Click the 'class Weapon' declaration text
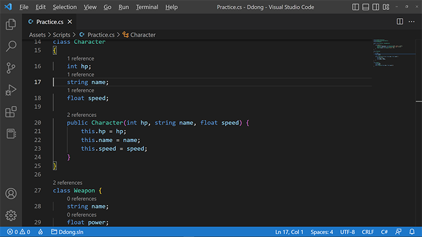This screenshot has width=422, height=237. tap(74, 191)
